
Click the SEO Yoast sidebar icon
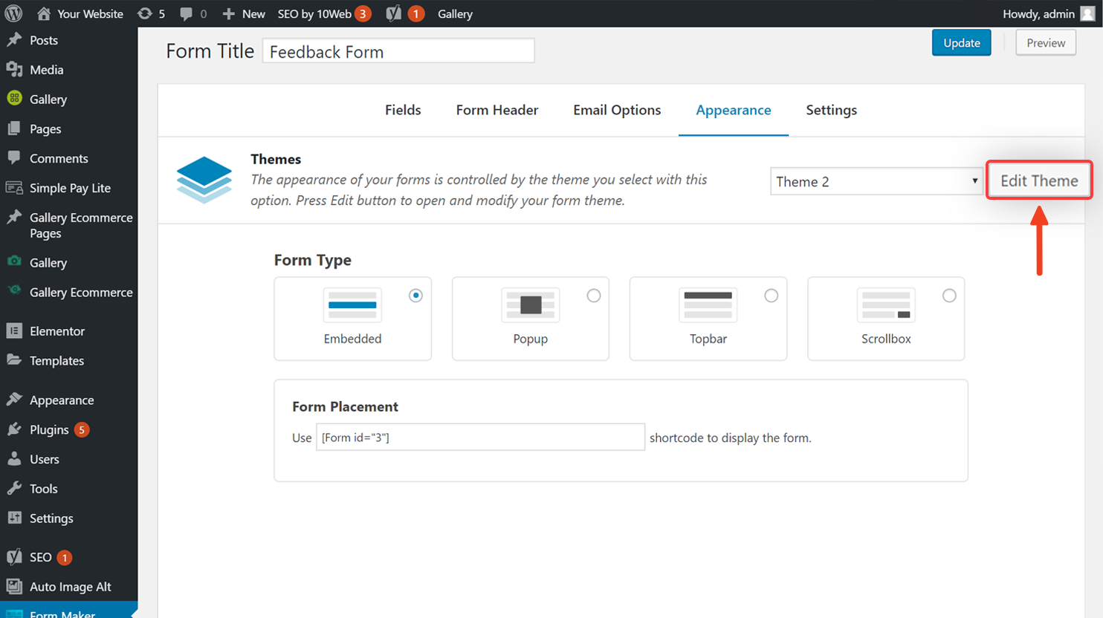pos(14,556)
